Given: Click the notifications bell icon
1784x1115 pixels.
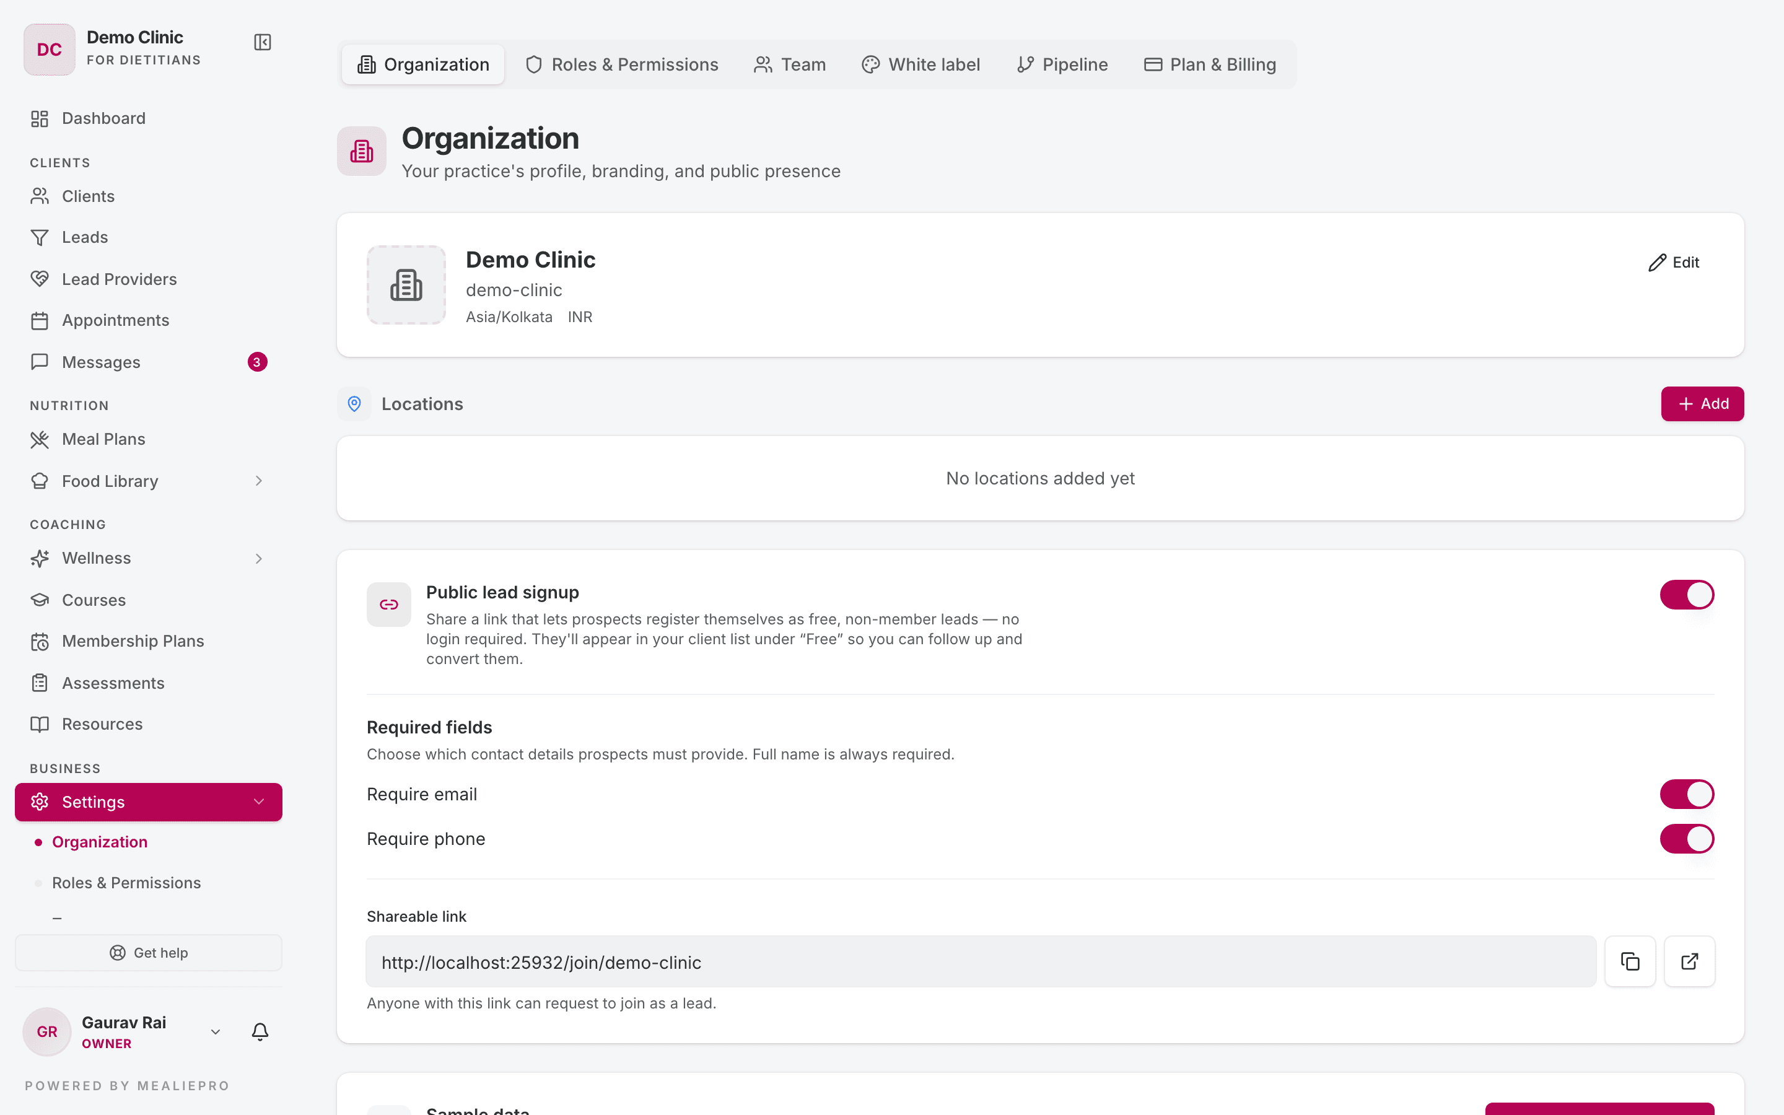Looking at the screenshot, I should pyautogui.click(x=260, y=1031).
